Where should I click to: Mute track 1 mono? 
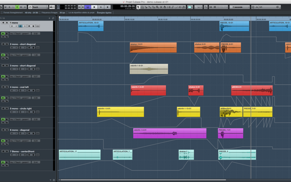(x=3, y=23)
